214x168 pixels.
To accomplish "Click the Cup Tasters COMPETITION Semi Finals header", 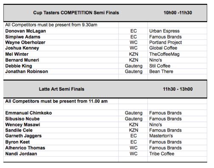I will [76, 13].
